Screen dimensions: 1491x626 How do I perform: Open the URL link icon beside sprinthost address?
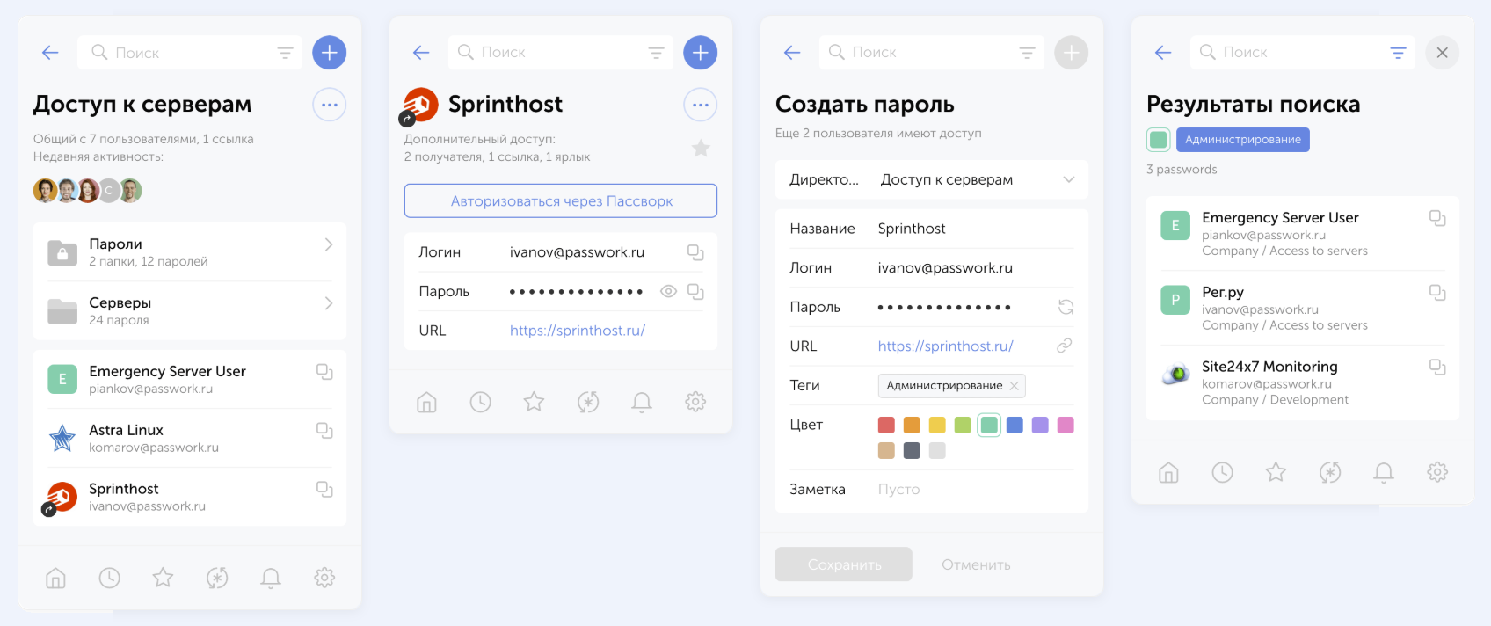1065,346
